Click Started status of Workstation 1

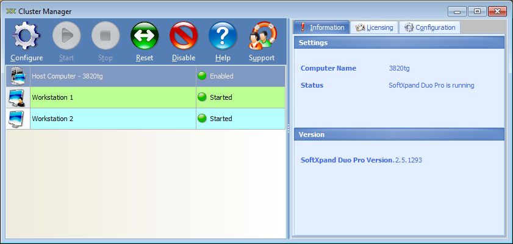[x=221, y=97]
